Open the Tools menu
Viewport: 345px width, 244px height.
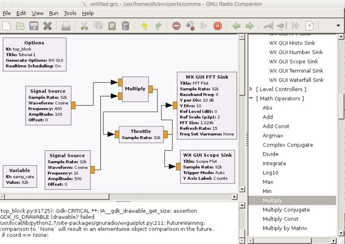pyautogui.click(x=70, y=13)
